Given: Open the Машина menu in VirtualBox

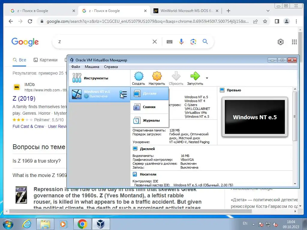Looking at the screenshot, I should coord(92,67).
